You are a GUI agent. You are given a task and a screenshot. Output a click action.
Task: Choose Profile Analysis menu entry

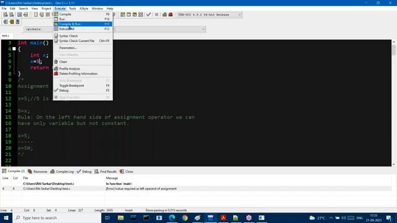point(83,69)
